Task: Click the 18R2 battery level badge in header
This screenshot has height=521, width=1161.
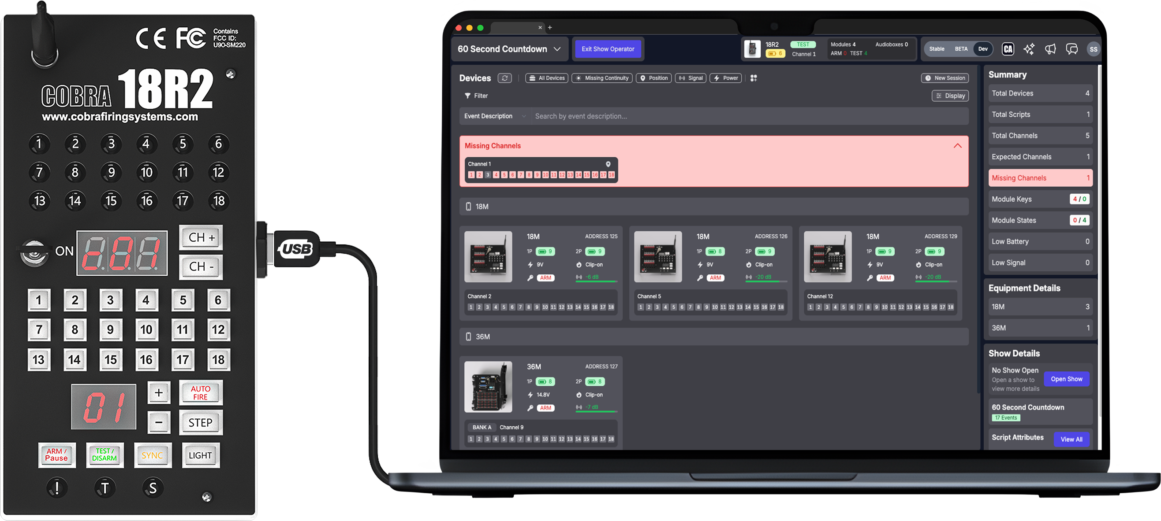Action: (775, 54)
